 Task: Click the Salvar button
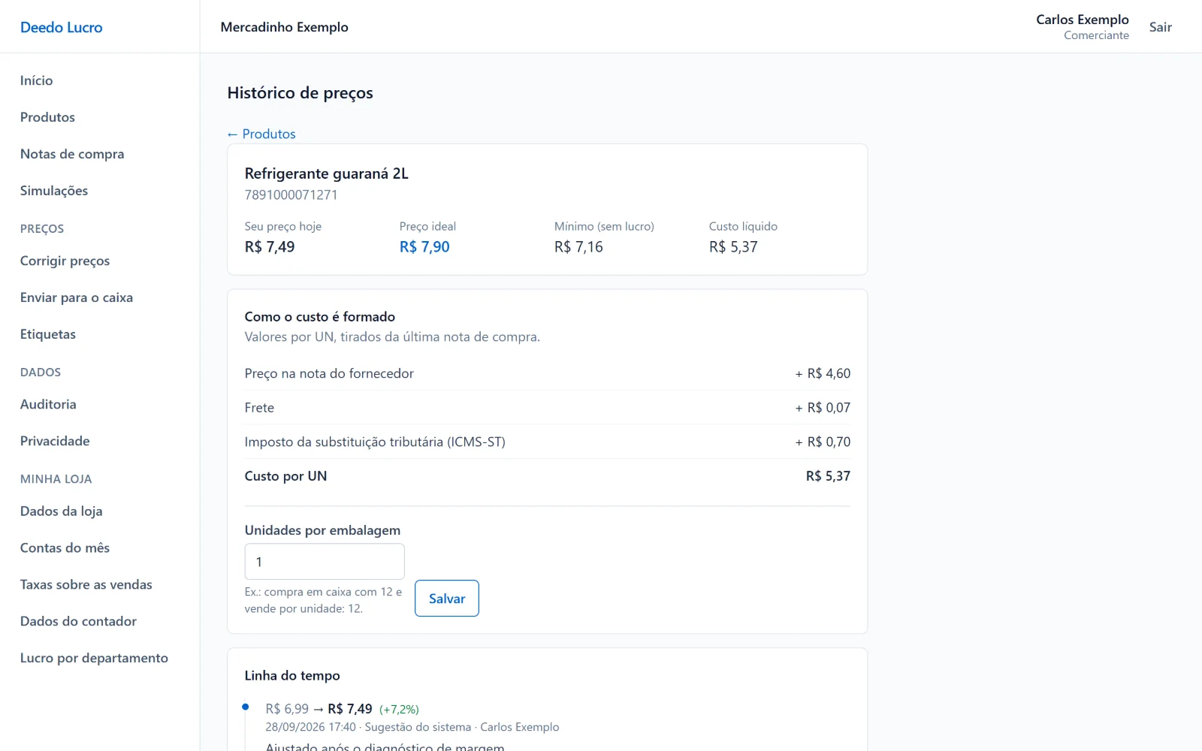click(447, 599)
